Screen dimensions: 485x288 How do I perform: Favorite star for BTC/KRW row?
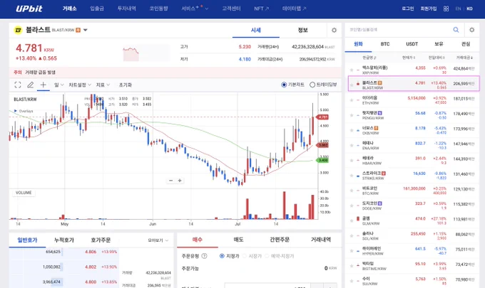pyautogui.click(x=352, y=191)
